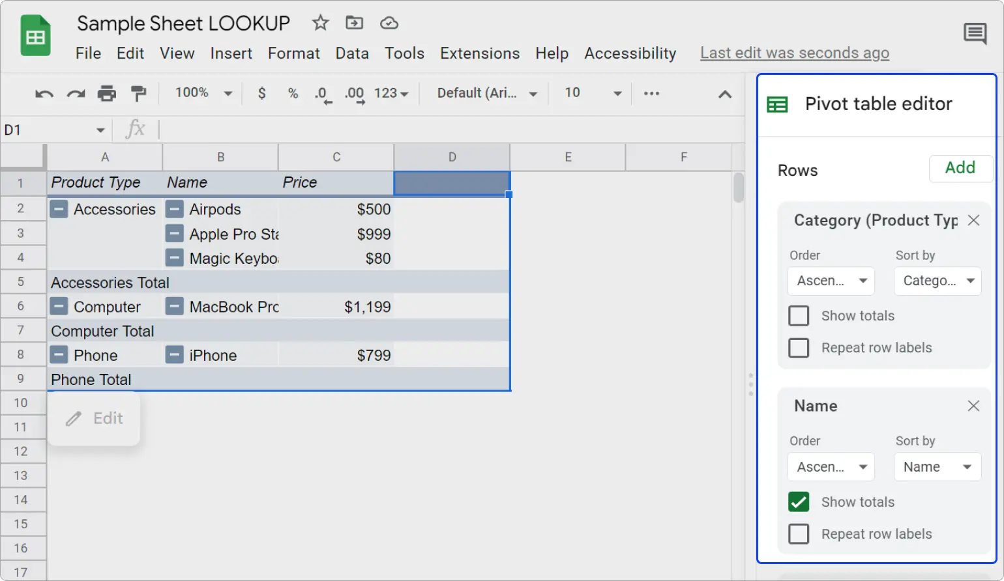
Task: Format selection as percent
Action: coord(293,94)
